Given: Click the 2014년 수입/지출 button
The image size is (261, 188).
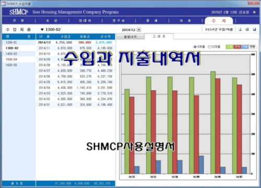Looking at the screenshot, I should (219, 29).
